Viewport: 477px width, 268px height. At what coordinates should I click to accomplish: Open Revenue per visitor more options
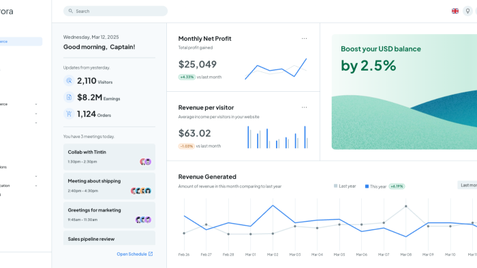(x=304, y=107)
